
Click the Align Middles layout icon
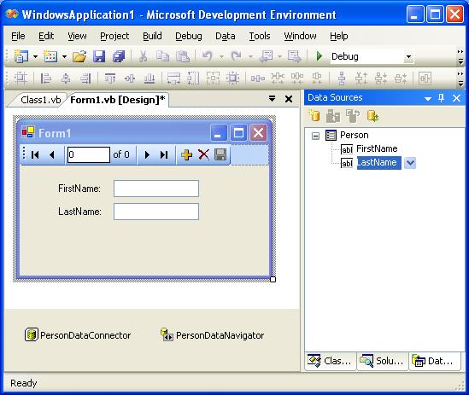coord(130,78)
